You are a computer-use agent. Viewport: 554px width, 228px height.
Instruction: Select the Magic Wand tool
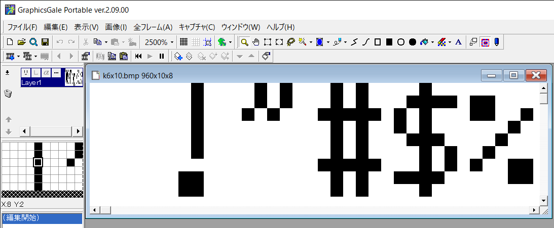(303, 42)
